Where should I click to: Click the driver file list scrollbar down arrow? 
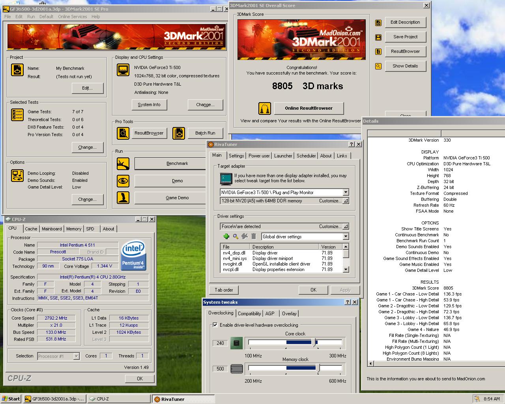(x=346, y=269)
